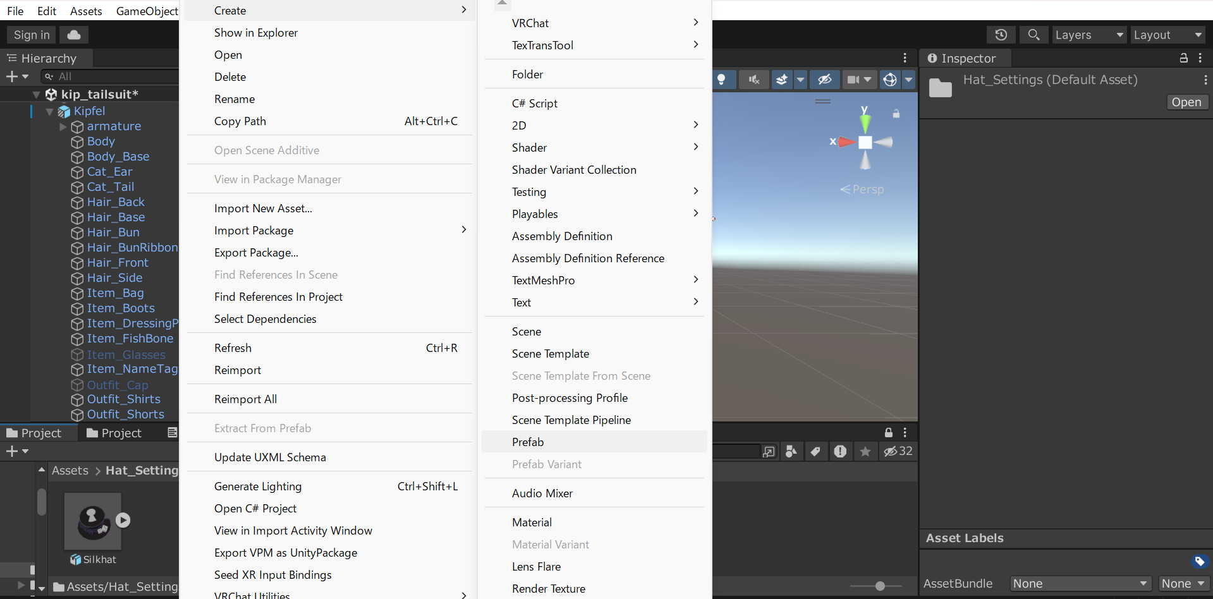This screenshot has height=599, width=1213.
Task: Click the blue label tag icon under Asset Labels
Action: pyautogui.click(x=1200, y=561)
